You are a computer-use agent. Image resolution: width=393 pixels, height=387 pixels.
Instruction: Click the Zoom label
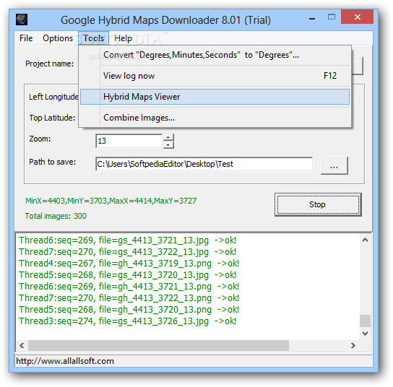[40, 139]
